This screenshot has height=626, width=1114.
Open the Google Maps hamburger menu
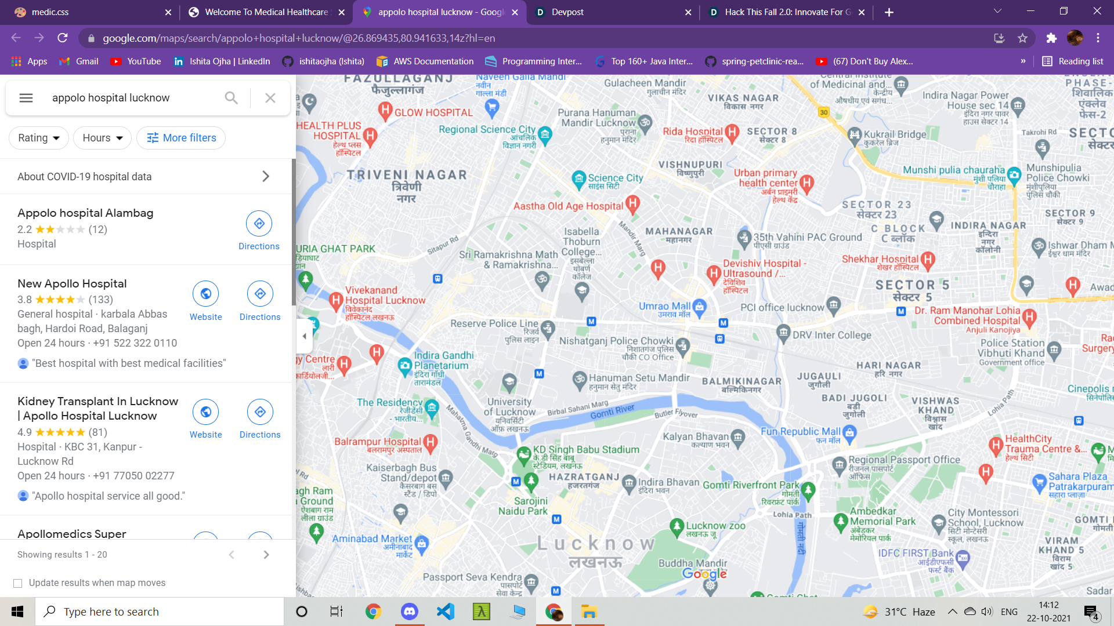coord(26,98)
